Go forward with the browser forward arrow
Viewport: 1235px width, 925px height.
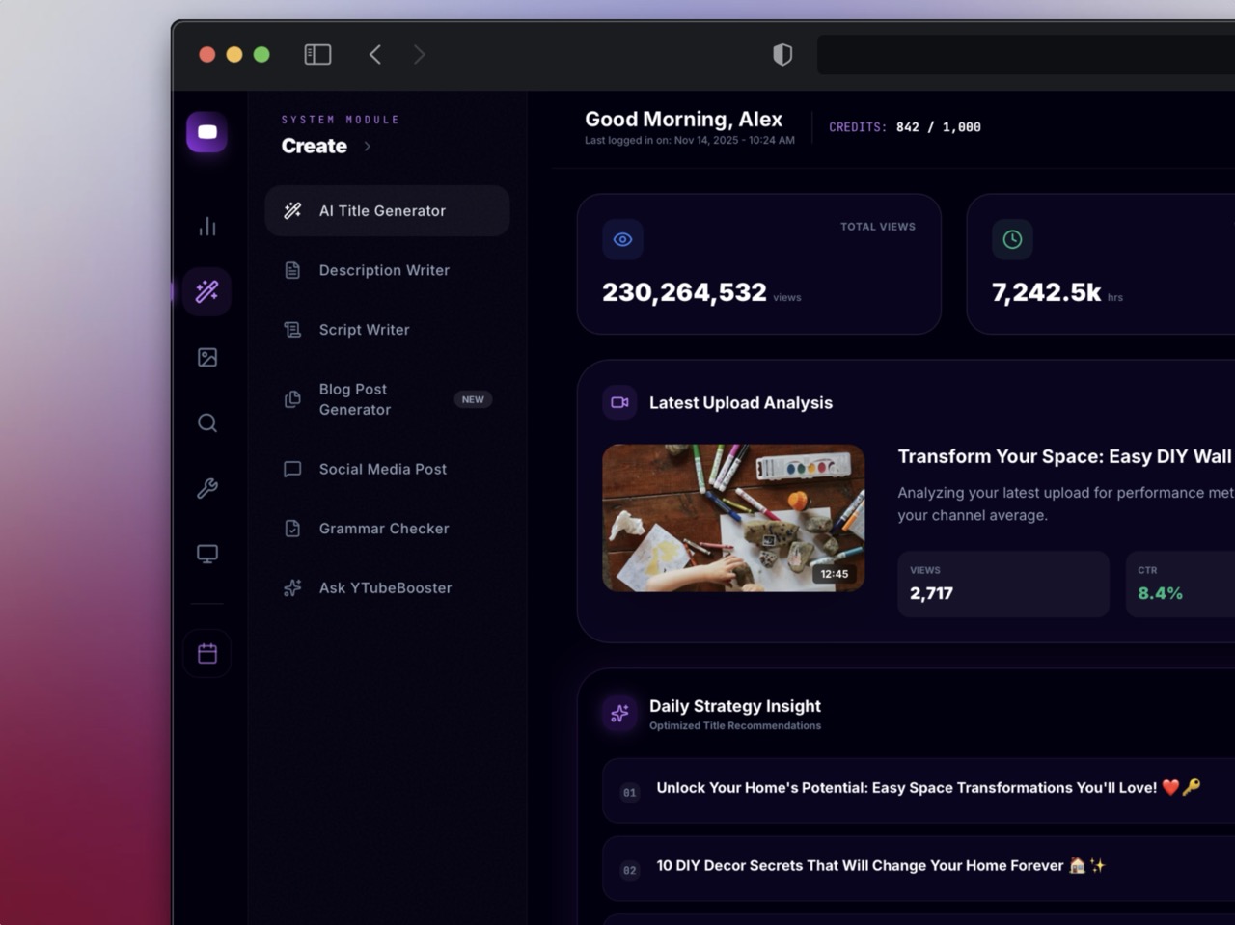(419, 54)
